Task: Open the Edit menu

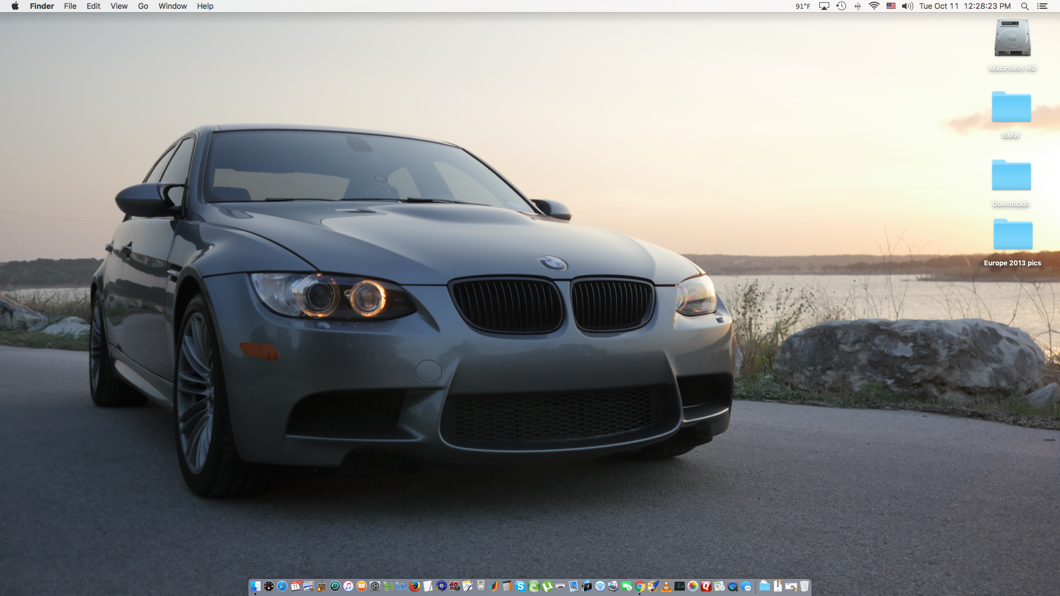Action: pos(93,6)
